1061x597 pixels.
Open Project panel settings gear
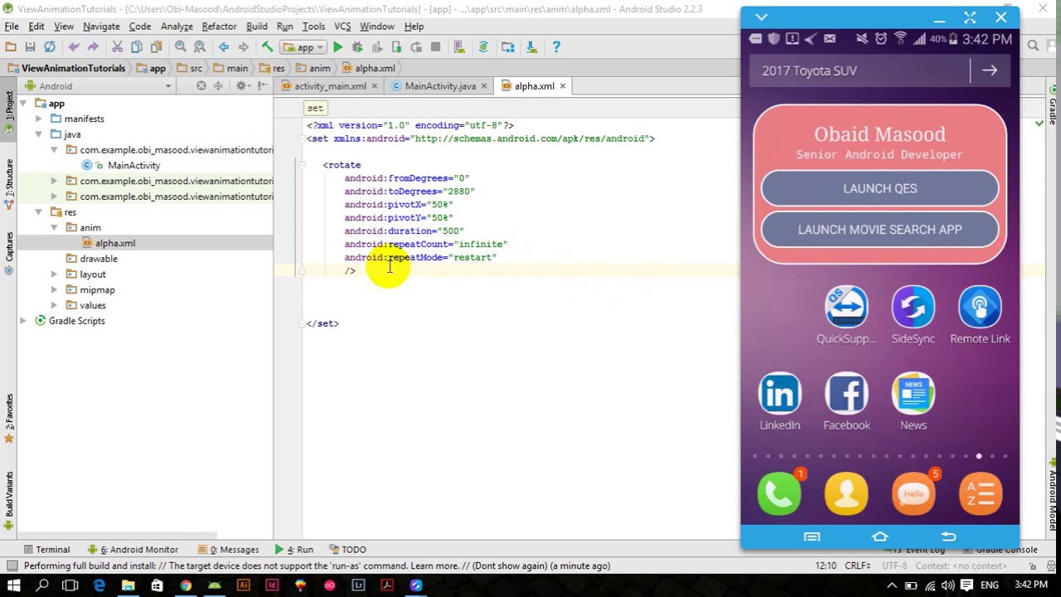(x=242, y=86)
